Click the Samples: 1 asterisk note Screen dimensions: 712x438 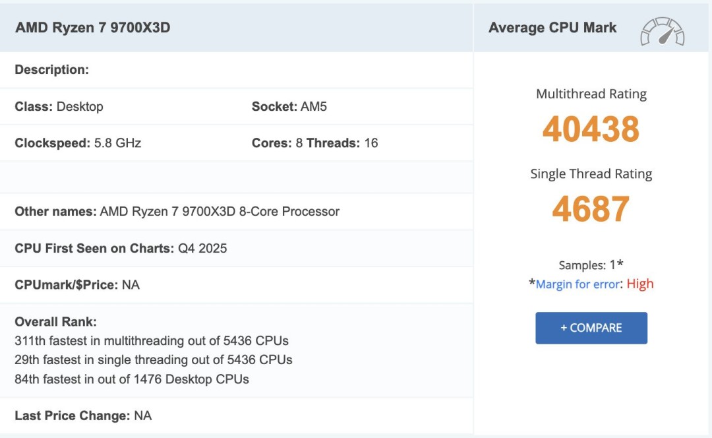pyautogui.click(x=591, y=265)
